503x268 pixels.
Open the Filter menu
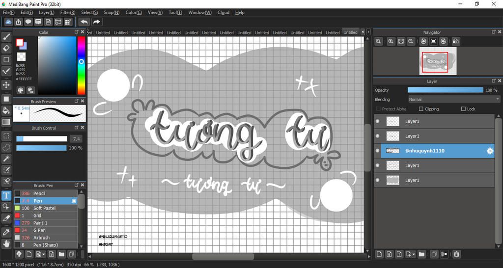(x=68, y=12)
